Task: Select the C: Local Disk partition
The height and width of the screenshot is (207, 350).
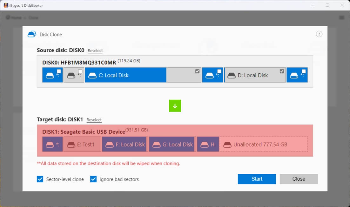Action: click(125, 75)
